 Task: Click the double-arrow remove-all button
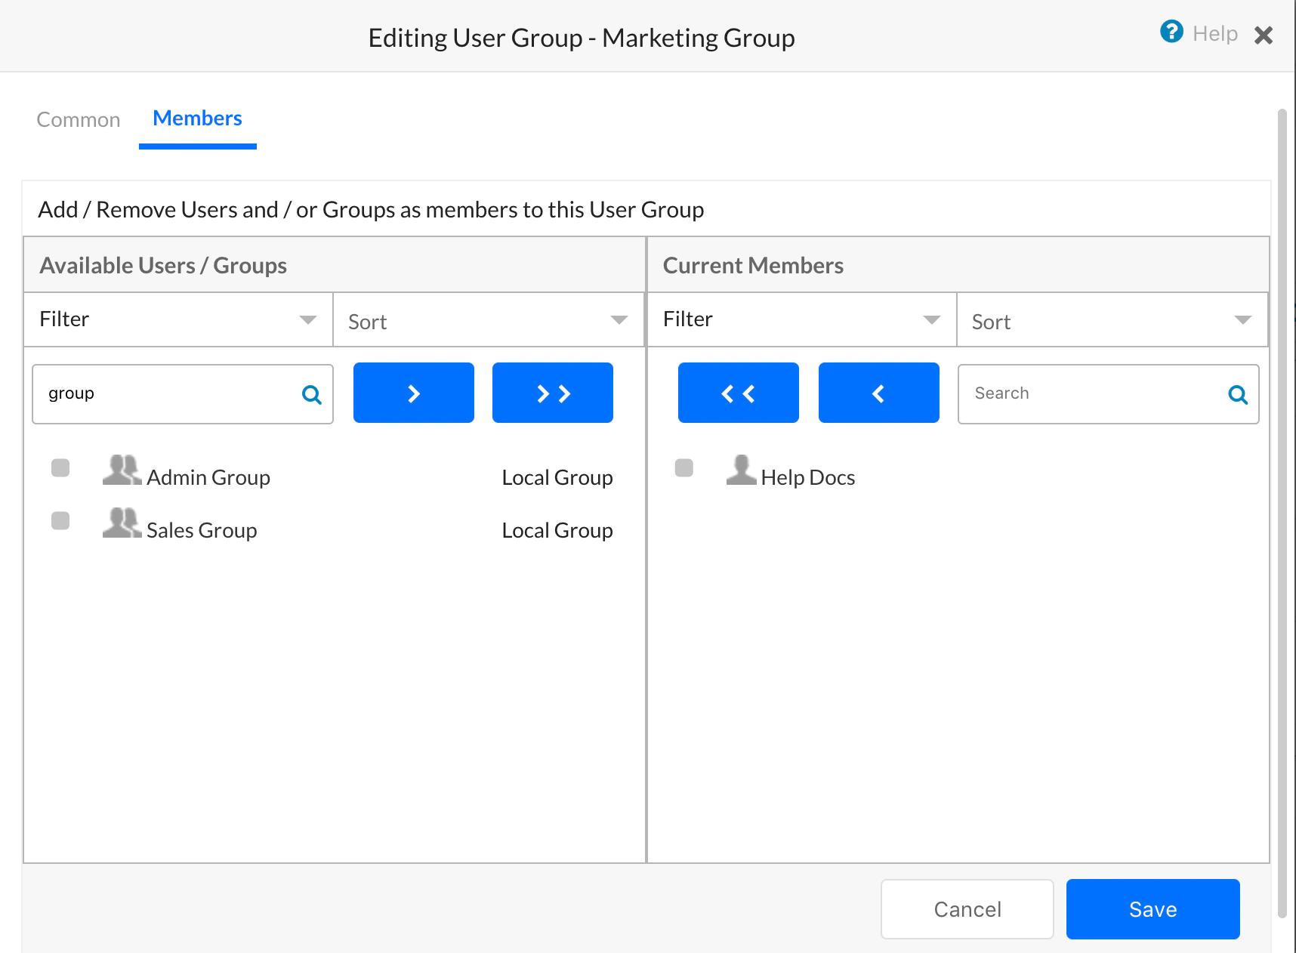pos(738,393)
